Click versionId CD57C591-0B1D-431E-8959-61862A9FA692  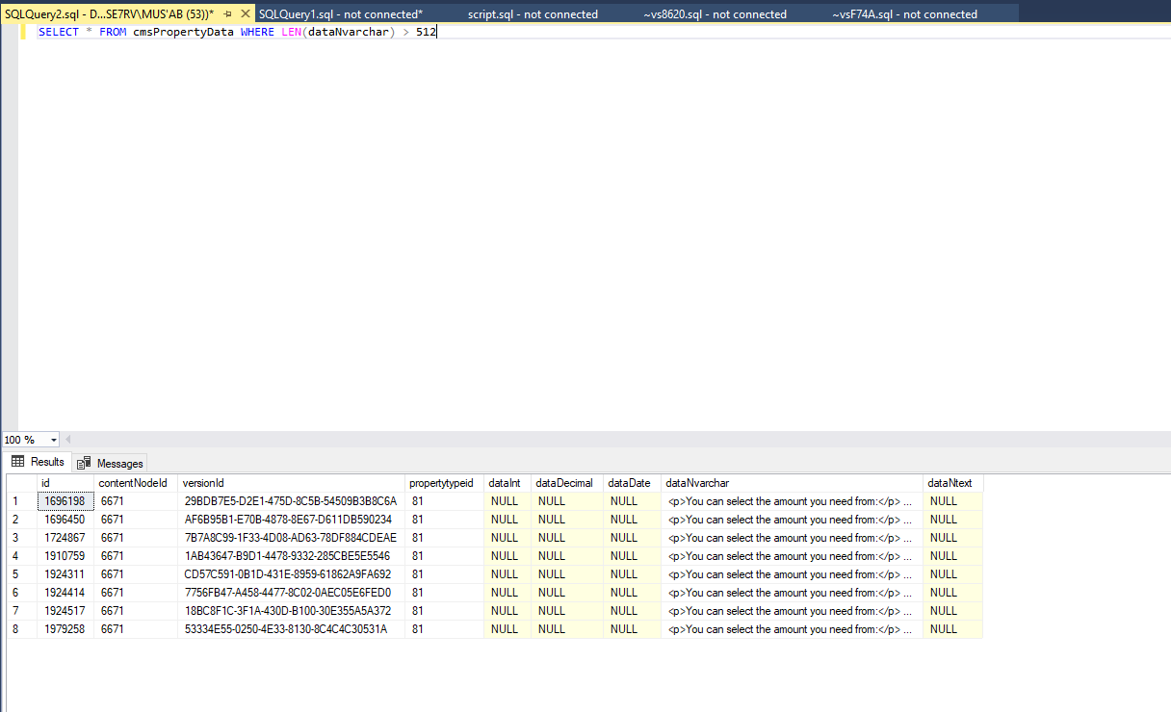[x=292, y=574]
